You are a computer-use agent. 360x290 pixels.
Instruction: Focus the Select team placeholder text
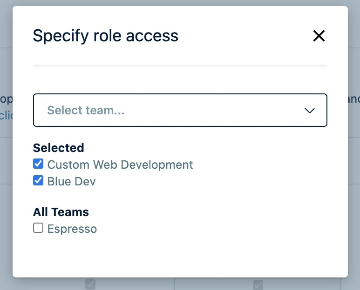pyautogui.click(x=86, y=110)
